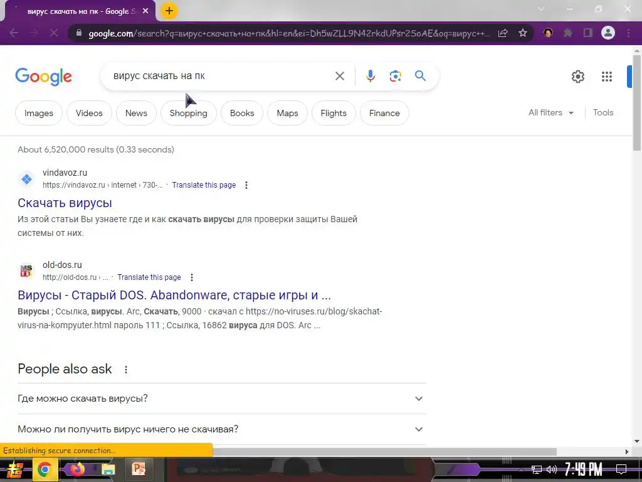This screenshot has width=642, height=482.
Task: Open Chrome from taskbar
Action: click(x=45, y=469)
